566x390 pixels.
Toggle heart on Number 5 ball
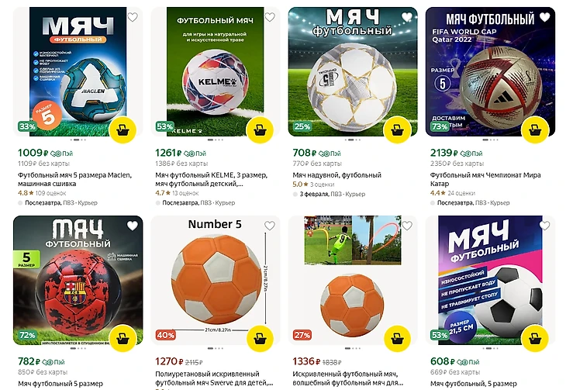pos(270,226)
